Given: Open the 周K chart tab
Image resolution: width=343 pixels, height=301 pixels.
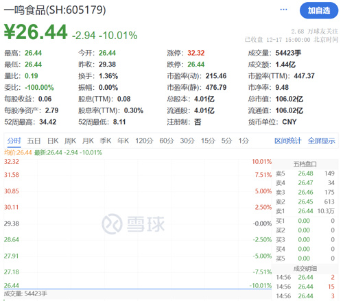Looking at the screenshot, I should click(70, 141).
